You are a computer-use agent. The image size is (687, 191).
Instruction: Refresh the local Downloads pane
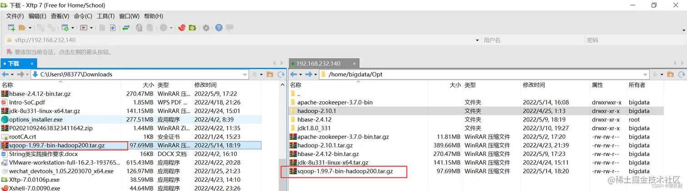(280, 74)
